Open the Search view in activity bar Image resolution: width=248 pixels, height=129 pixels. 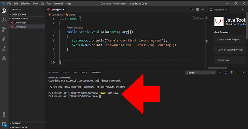coord(4,20)
